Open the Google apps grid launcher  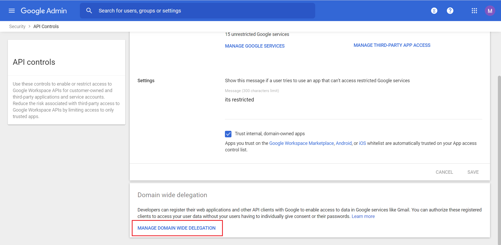tap(474, 11)
